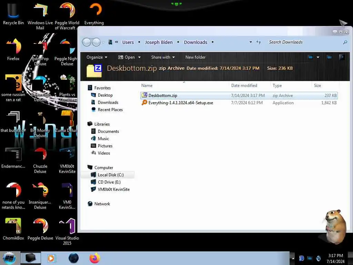This screenshot has height=265, width=353.
Task: Sort by the Type column header
Action: [277, 86]
